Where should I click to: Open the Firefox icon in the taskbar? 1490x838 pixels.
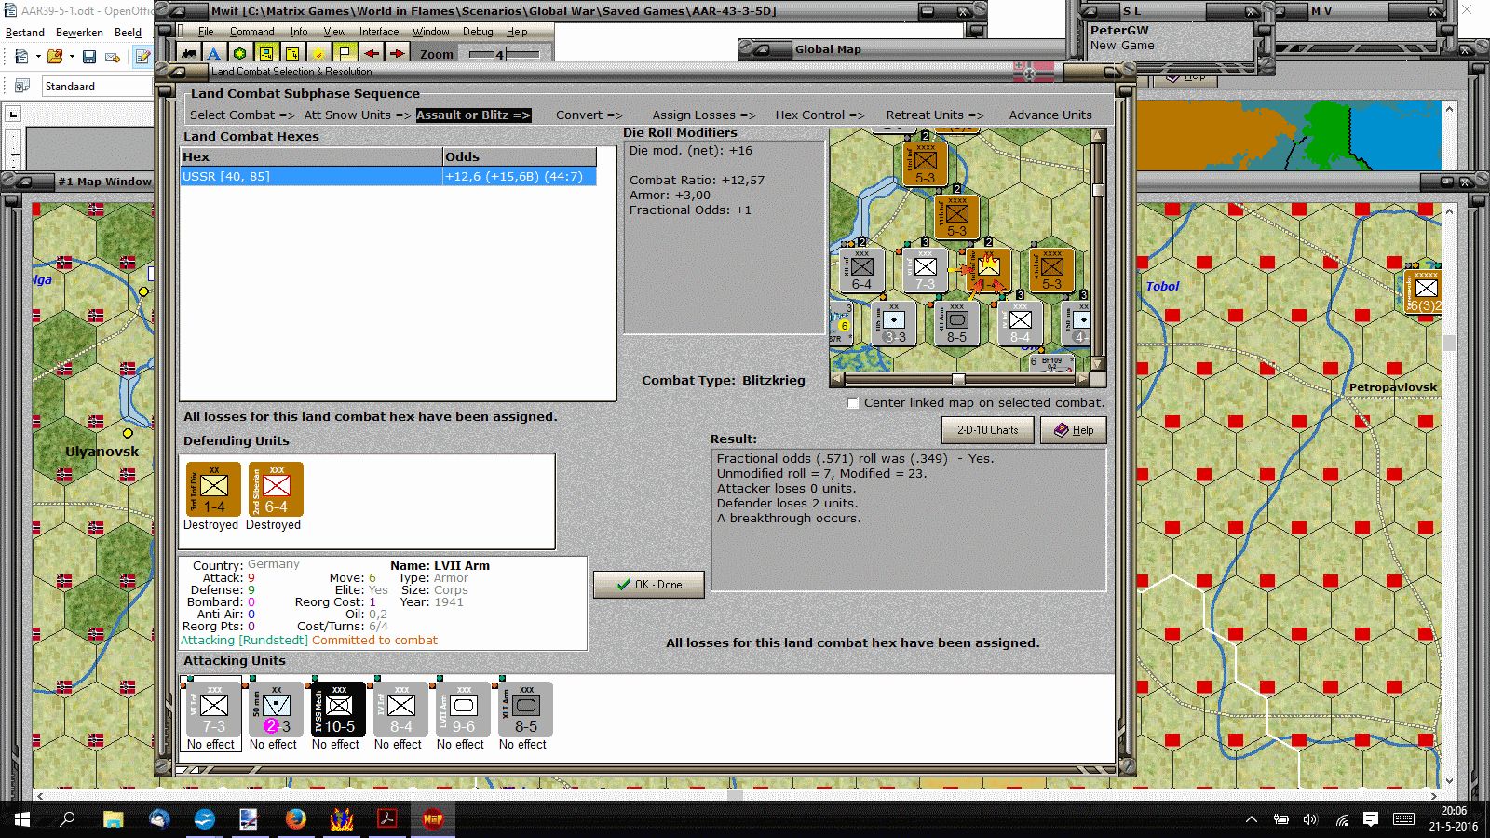pos(296,819)
